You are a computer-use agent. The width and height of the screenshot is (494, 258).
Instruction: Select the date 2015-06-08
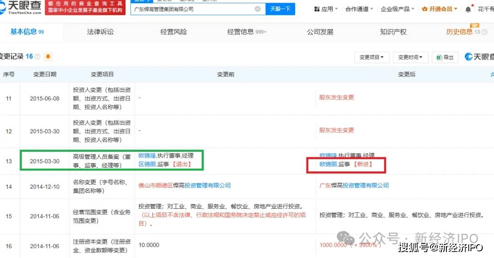pyautogui.click(x=45, y=98)
